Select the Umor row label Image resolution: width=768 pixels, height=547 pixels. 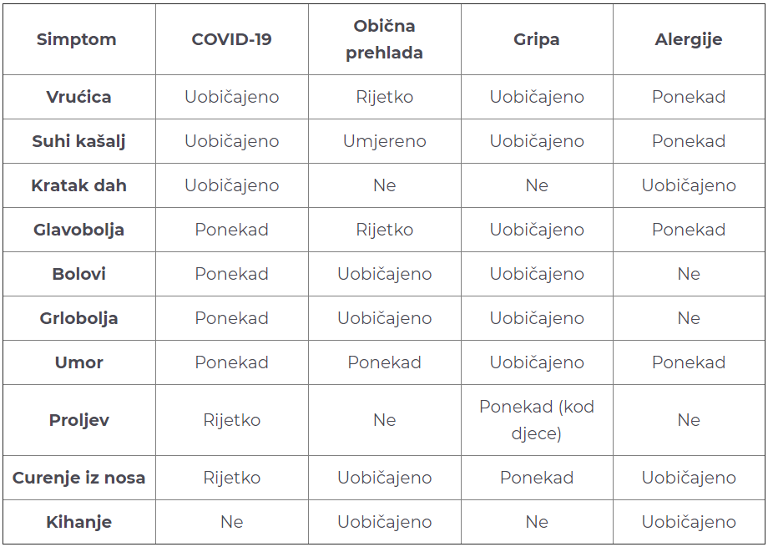[78, 362]
